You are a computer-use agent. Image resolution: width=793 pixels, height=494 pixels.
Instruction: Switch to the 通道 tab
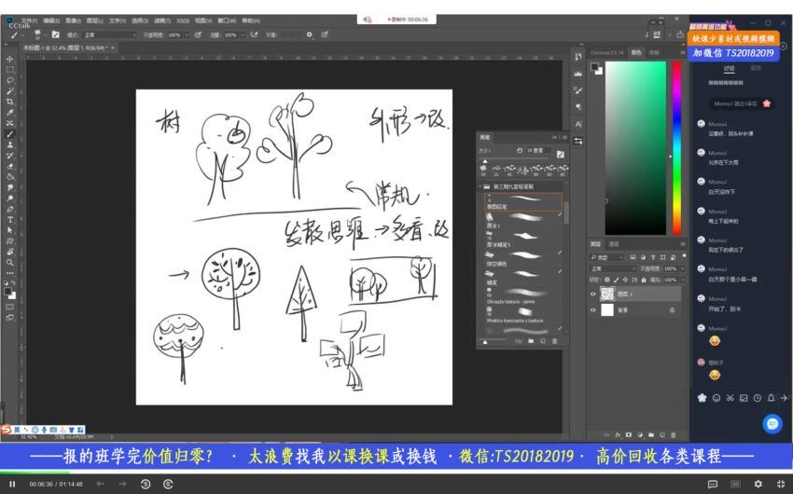point(614,244)
